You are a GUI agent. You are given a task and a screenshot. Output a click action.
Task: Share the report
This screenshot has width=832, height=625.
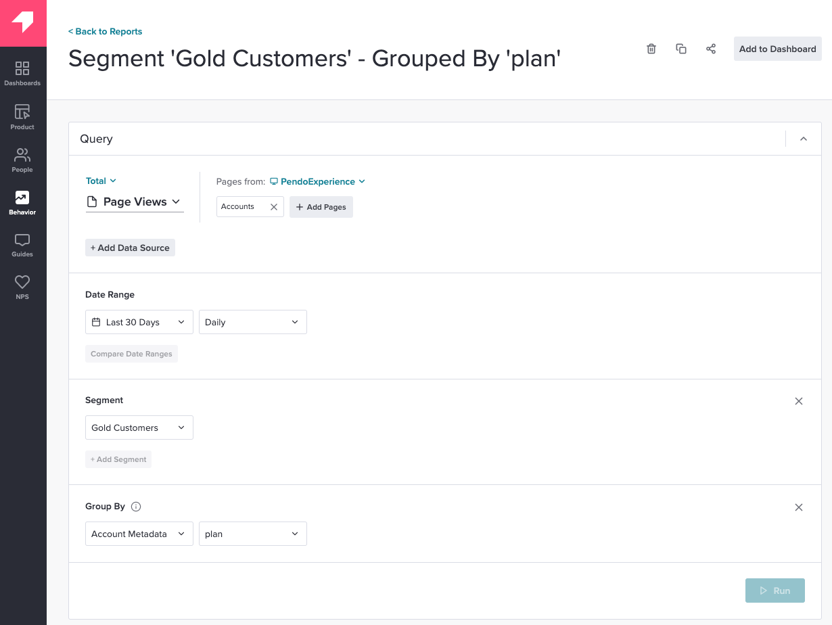[x=711, y=49]
